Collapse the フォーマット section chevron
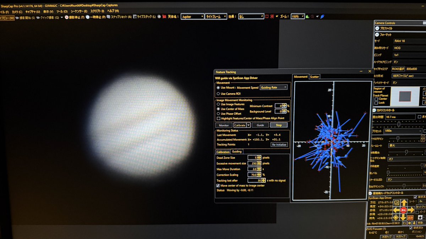This screenshot has width=426, height=239. pos(377,34)
